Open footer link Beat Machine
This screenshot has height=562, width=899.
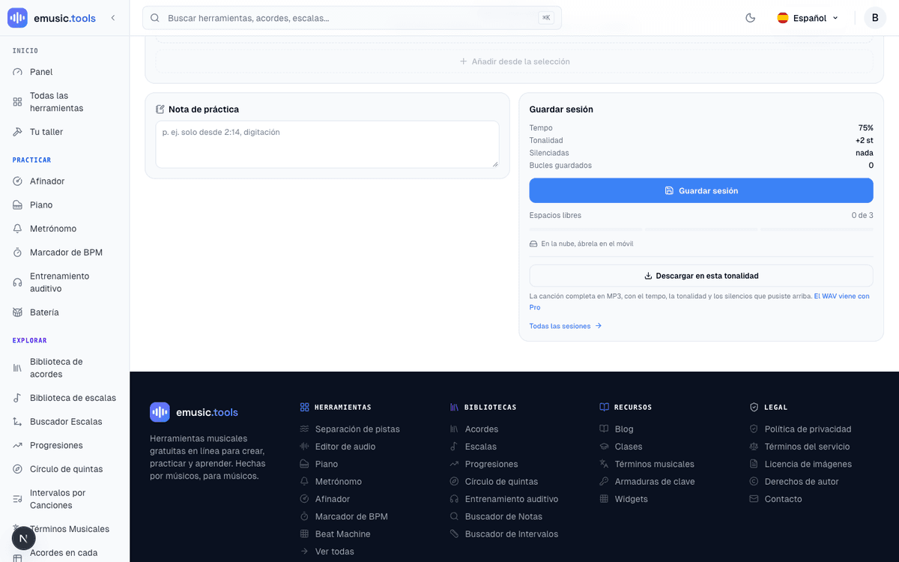342,534
